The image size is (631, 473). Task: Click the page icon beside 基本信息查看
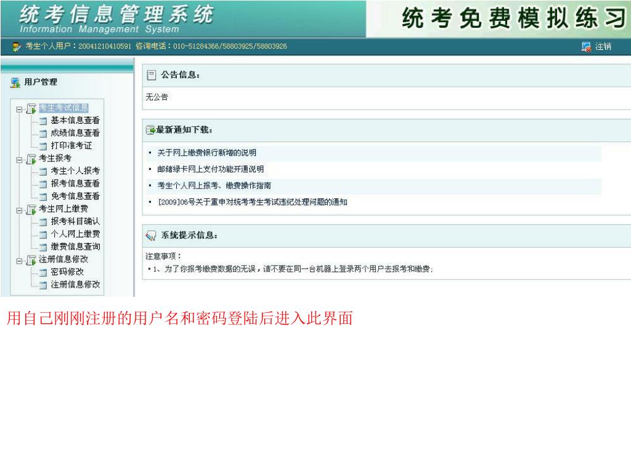(x=43, y=121)
